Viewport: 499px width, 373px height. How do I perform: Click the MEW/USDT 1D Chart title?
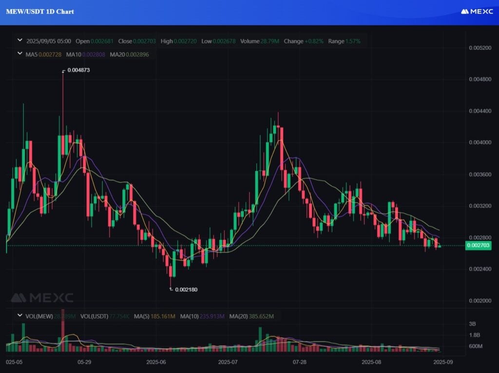[x=40, y=12]
